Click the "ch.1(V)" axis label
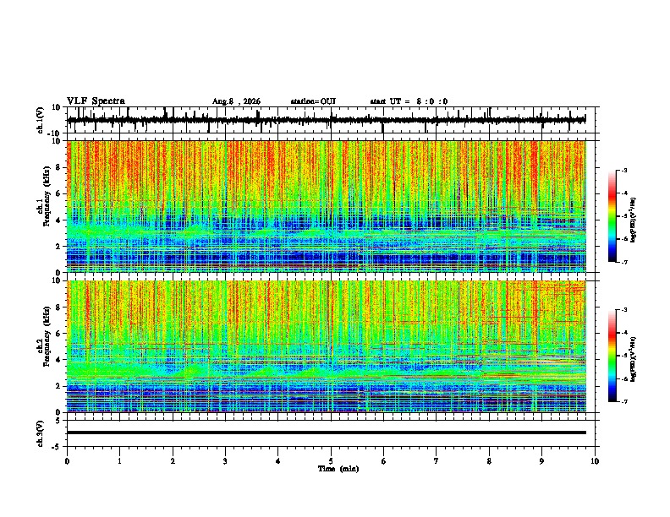This screenshot has width=670, height=517. click(x=40, y=120)
